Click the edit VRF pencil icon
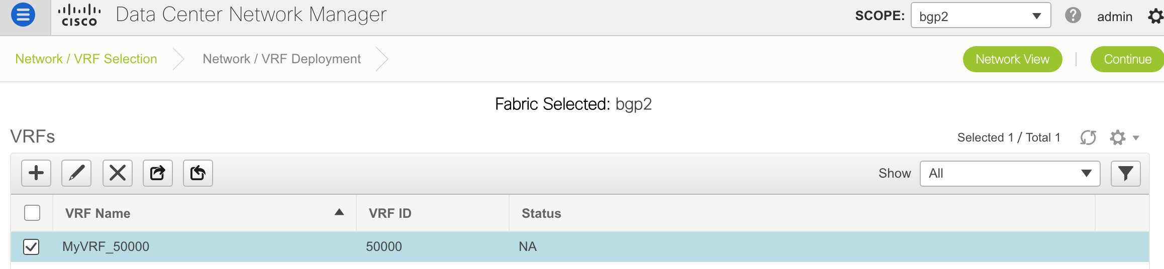 76,173
